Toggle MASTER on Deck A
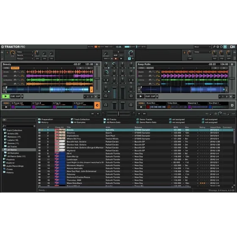 [15, 68]
